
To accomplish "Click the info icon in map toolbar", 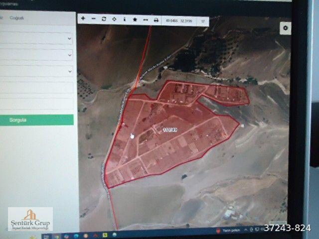I will pyautogui.click(x=125, y=19).
